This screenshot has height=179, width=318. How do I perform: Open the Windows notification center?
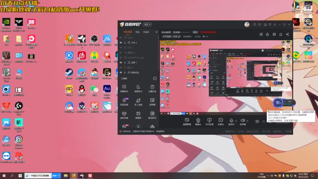pyautogui.click(x=312, y=175)
